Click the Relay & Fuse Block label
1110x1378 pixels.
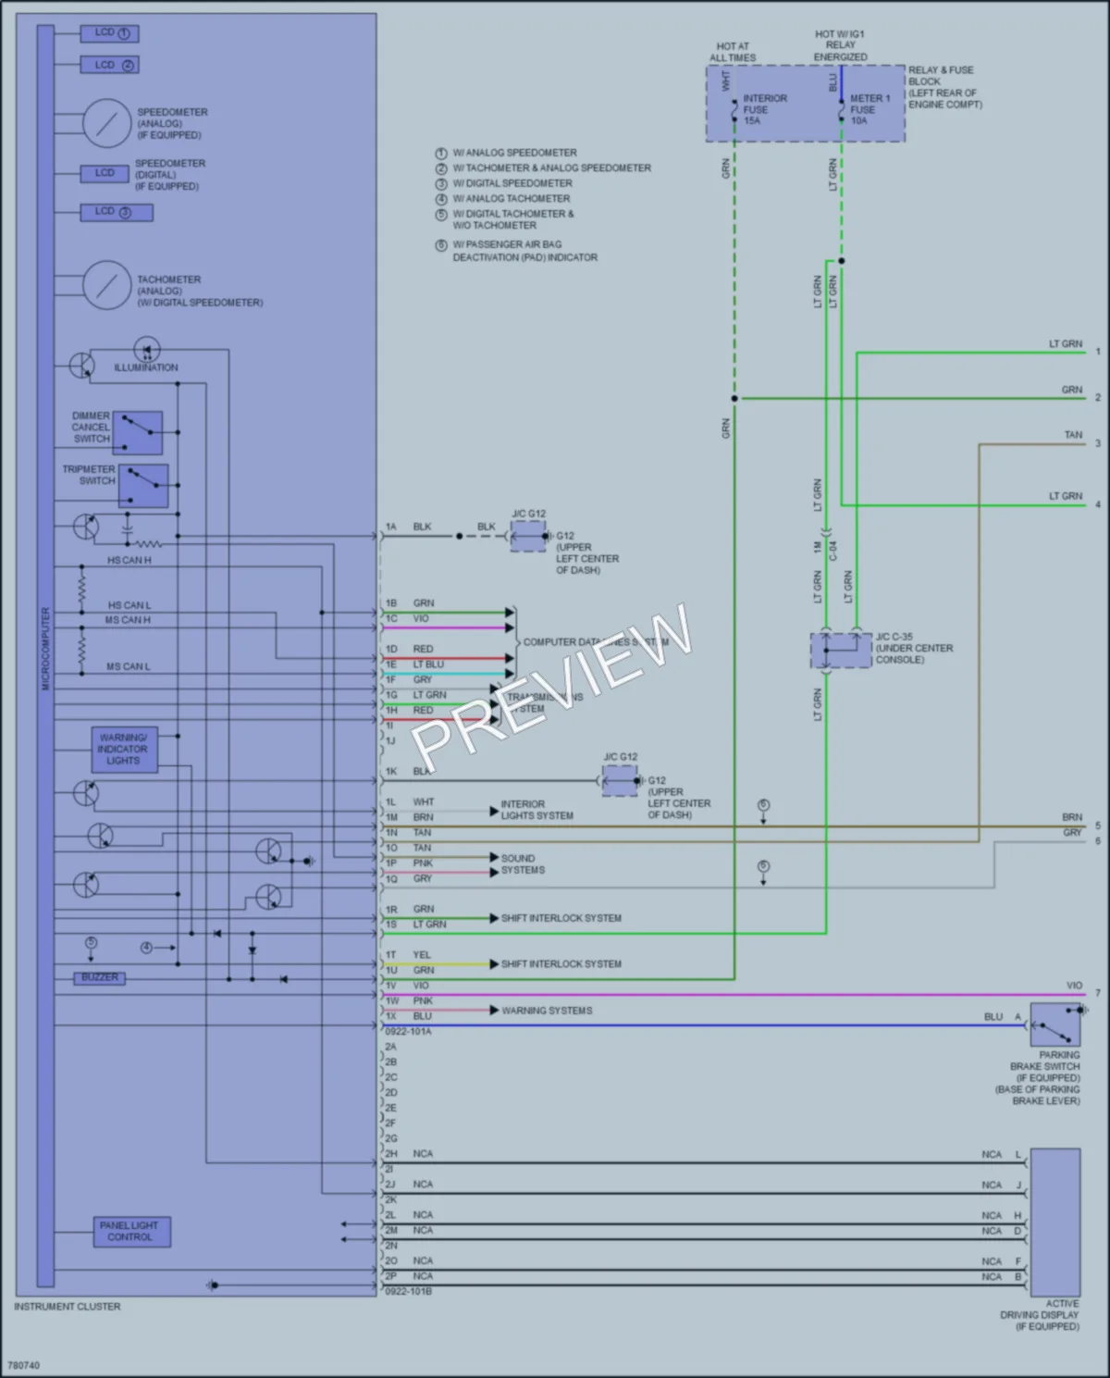(945, 87)
